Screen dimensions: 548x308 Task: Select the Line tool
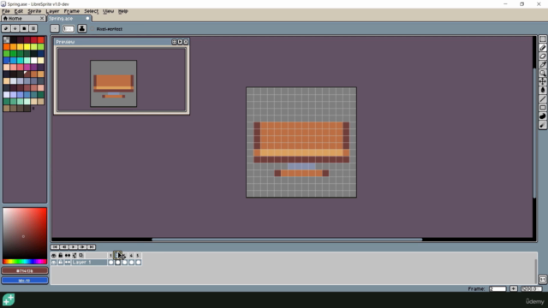542,99
